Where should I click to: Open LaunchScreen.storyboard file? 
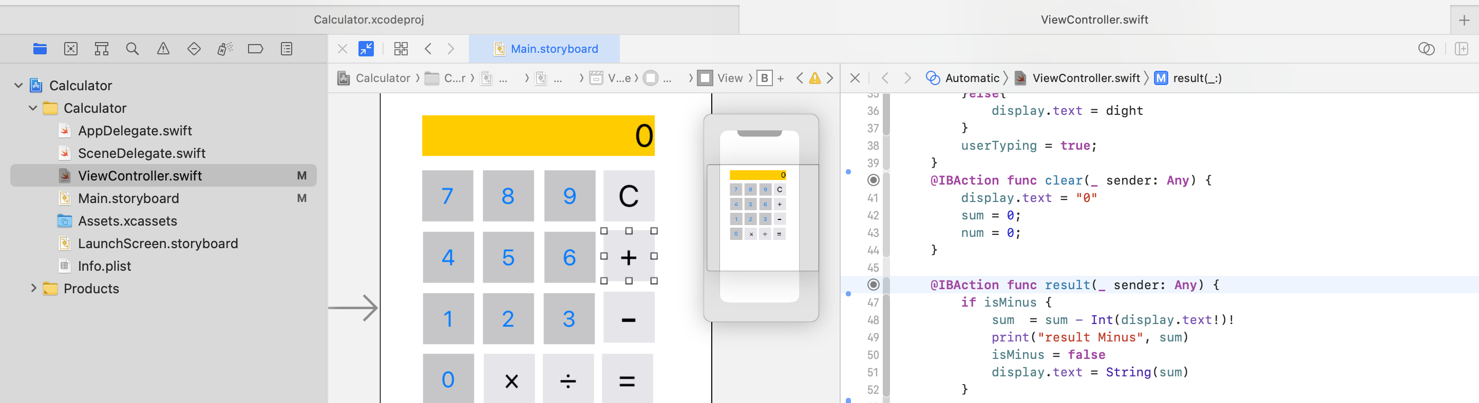pyautogui.click(x=158, y=243)
